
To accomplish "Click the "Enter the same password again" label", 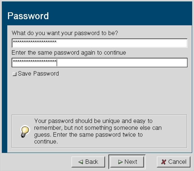I will coord(69,53).
